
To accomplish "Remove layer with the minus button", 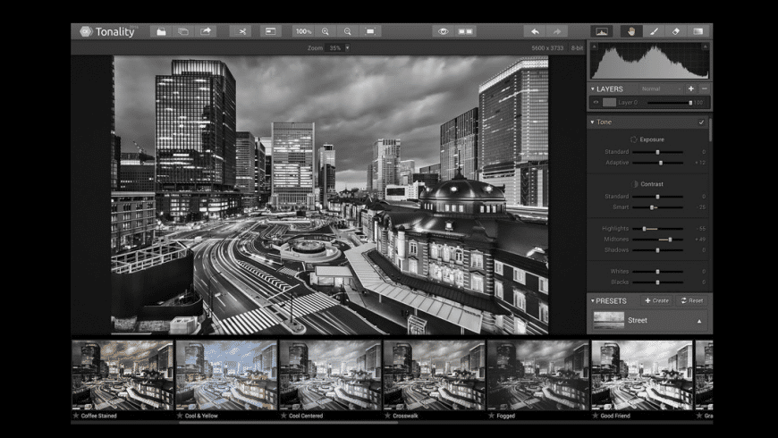I will pos(704,88).
